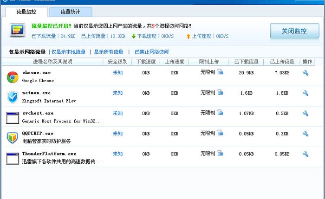This screenshot has height=199, width=325.
Task: Click the 1.07KB downloaded value
Action: coord(246,114)
